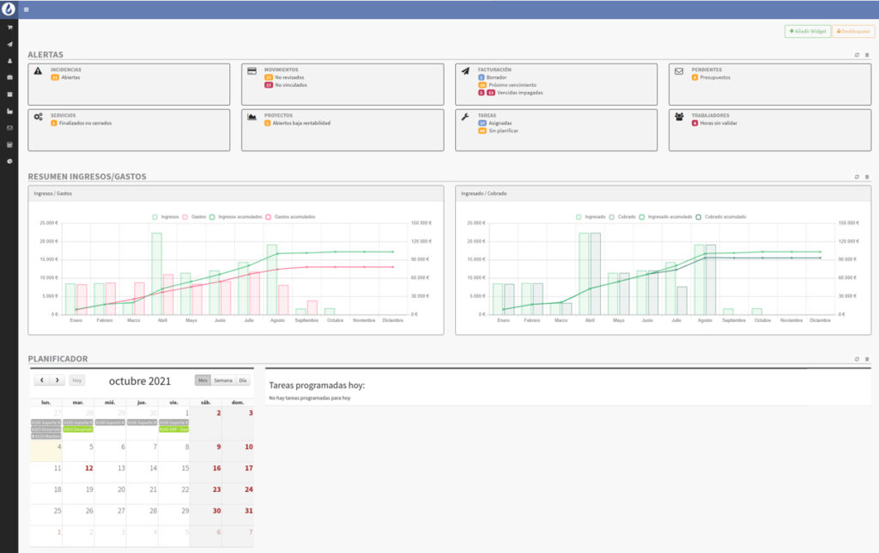Click the bar chart sidebar icon

click(x=9, y=112)
